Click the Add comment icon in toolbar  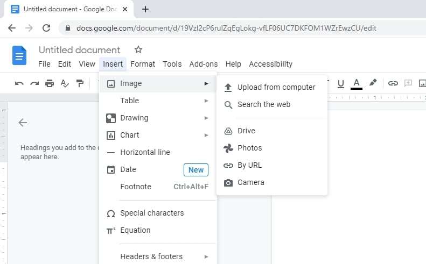pos(408,83)
